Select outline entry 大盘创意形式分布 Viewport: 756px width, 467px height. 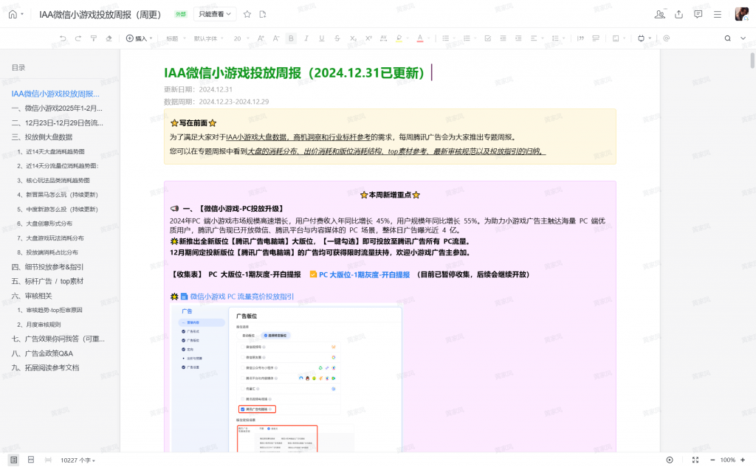click(x=45, y=224)
